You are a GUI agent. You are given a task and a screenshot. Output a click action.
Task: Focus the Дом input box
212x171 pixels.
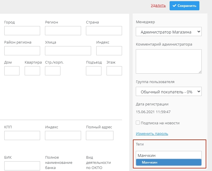(x=12, y=71)
